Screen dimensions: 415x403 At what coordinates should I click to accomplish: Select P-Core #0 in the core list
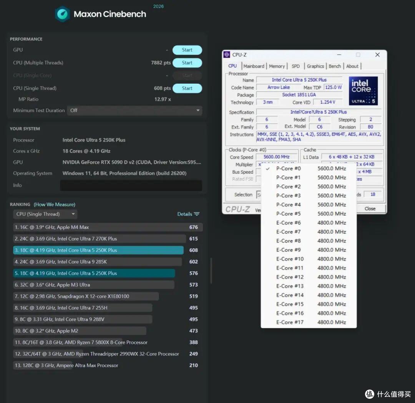pos(309,168)
